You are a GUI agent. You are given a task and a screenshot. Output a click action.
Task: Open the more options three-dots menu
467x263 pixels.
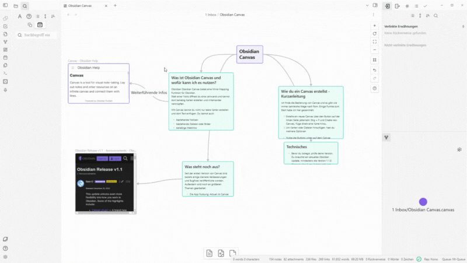coord(374,15)
